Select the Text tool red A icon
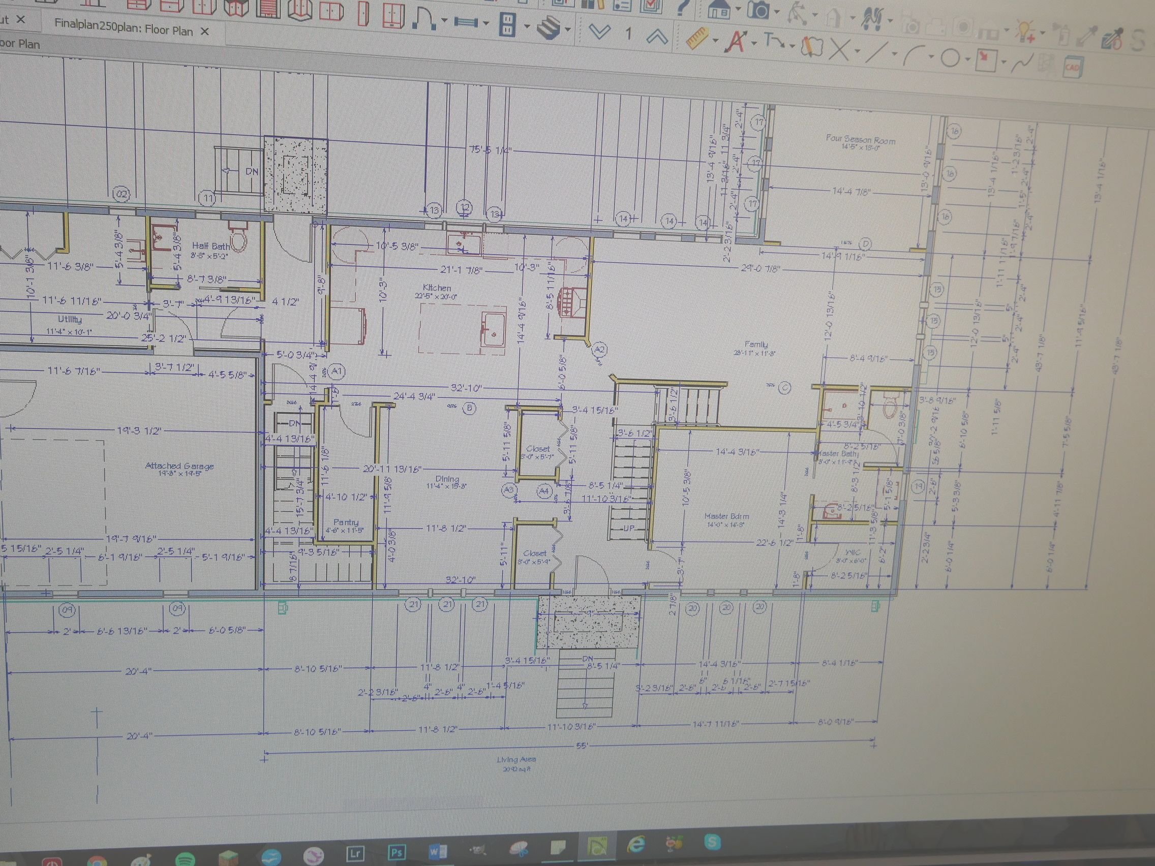1155x866 pixels. (x=735, y=41)
